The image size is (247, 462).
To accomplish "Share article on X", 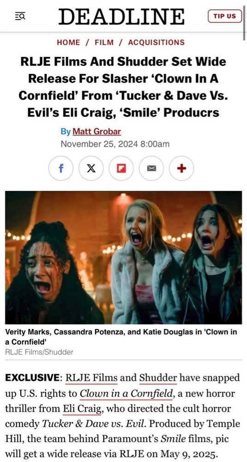I will pos(91,168).
